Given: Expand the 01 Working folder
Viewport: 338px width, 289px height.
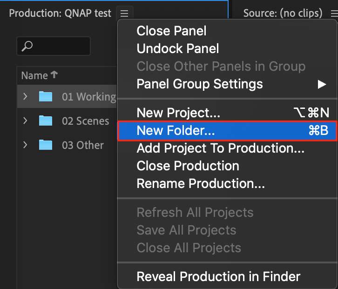Looking at the screenshot, I should point(25,96).
